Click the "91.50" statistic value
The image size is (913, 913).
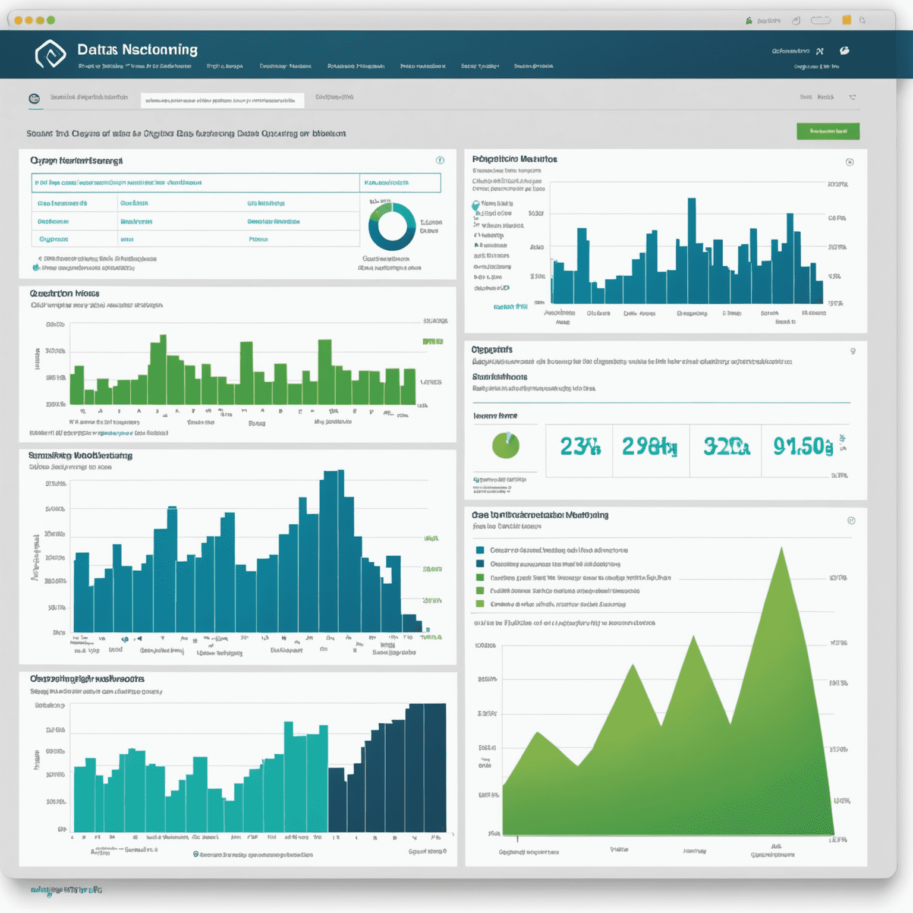tap(803, 446)
